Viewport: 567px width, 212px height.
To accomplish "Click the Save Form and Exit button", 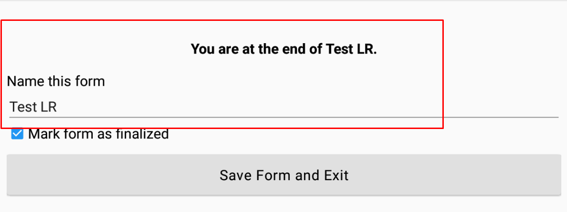I will tap(283, 175).
